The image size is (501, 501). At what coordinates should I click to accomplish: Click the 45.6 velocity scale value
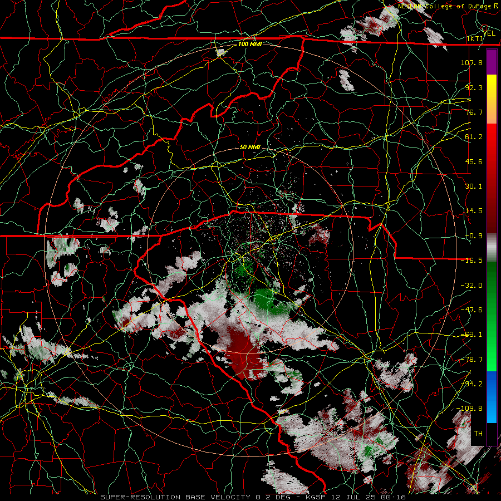pos(474,161)
